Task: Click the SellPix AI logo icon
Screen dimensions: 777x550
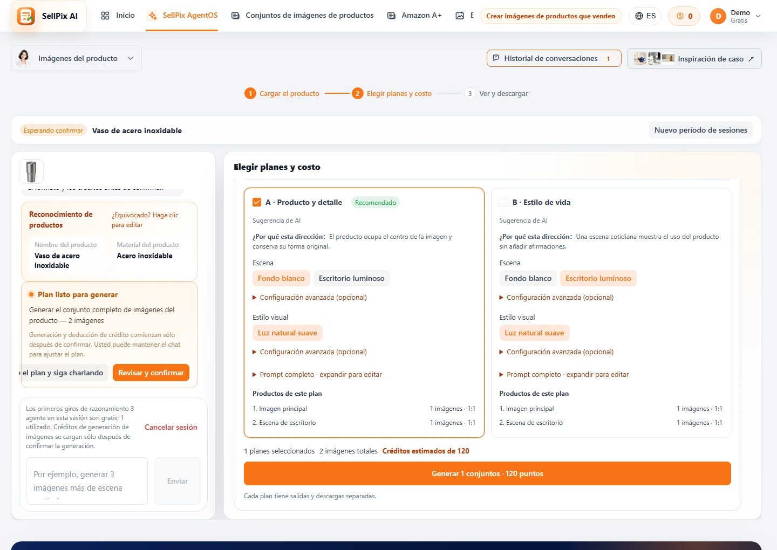Action: 26,16
